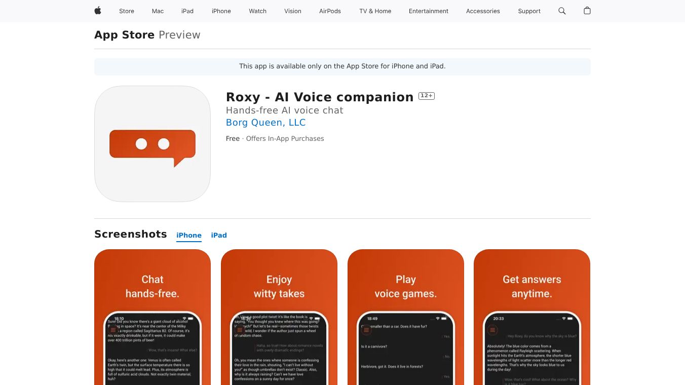Open the Store menu

(x=127, y=11)
